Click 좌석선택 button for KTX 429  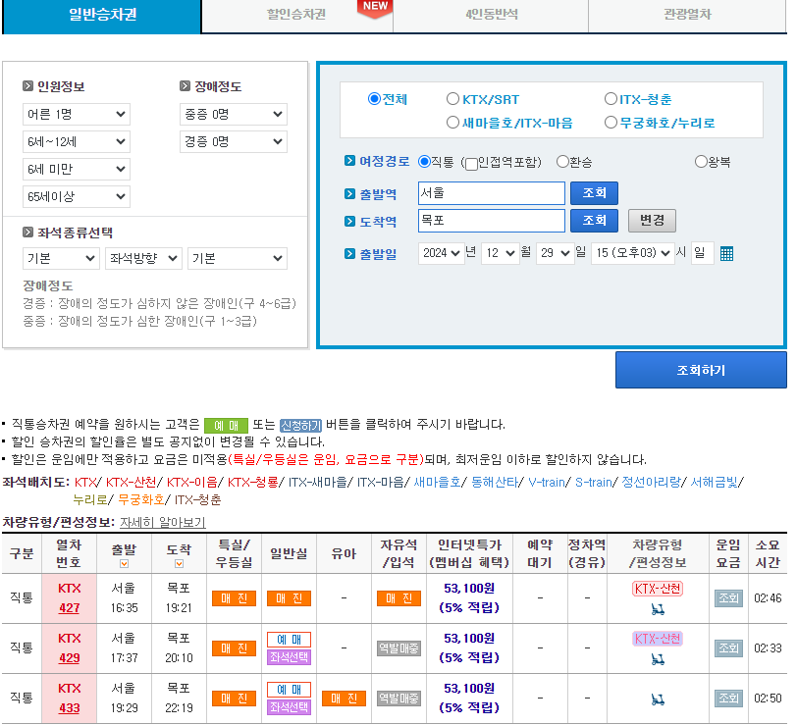pyautogui.click(x=289, y=657)
